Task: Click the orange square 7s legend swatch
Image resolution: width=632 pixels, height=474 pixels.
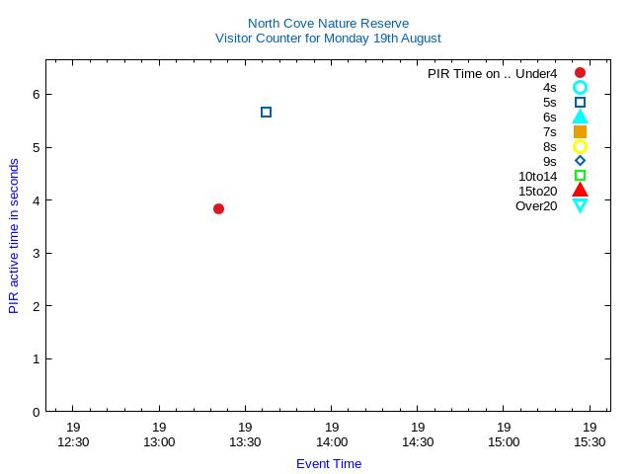Action: [x=580, y=131]
